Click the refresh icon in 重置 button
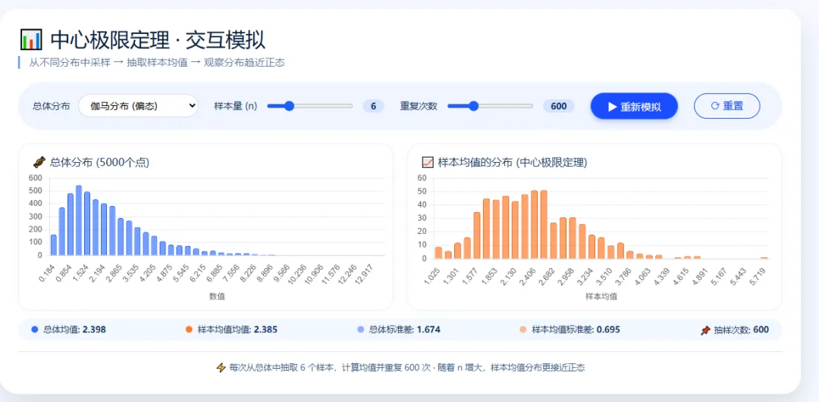 coord(715,106)
